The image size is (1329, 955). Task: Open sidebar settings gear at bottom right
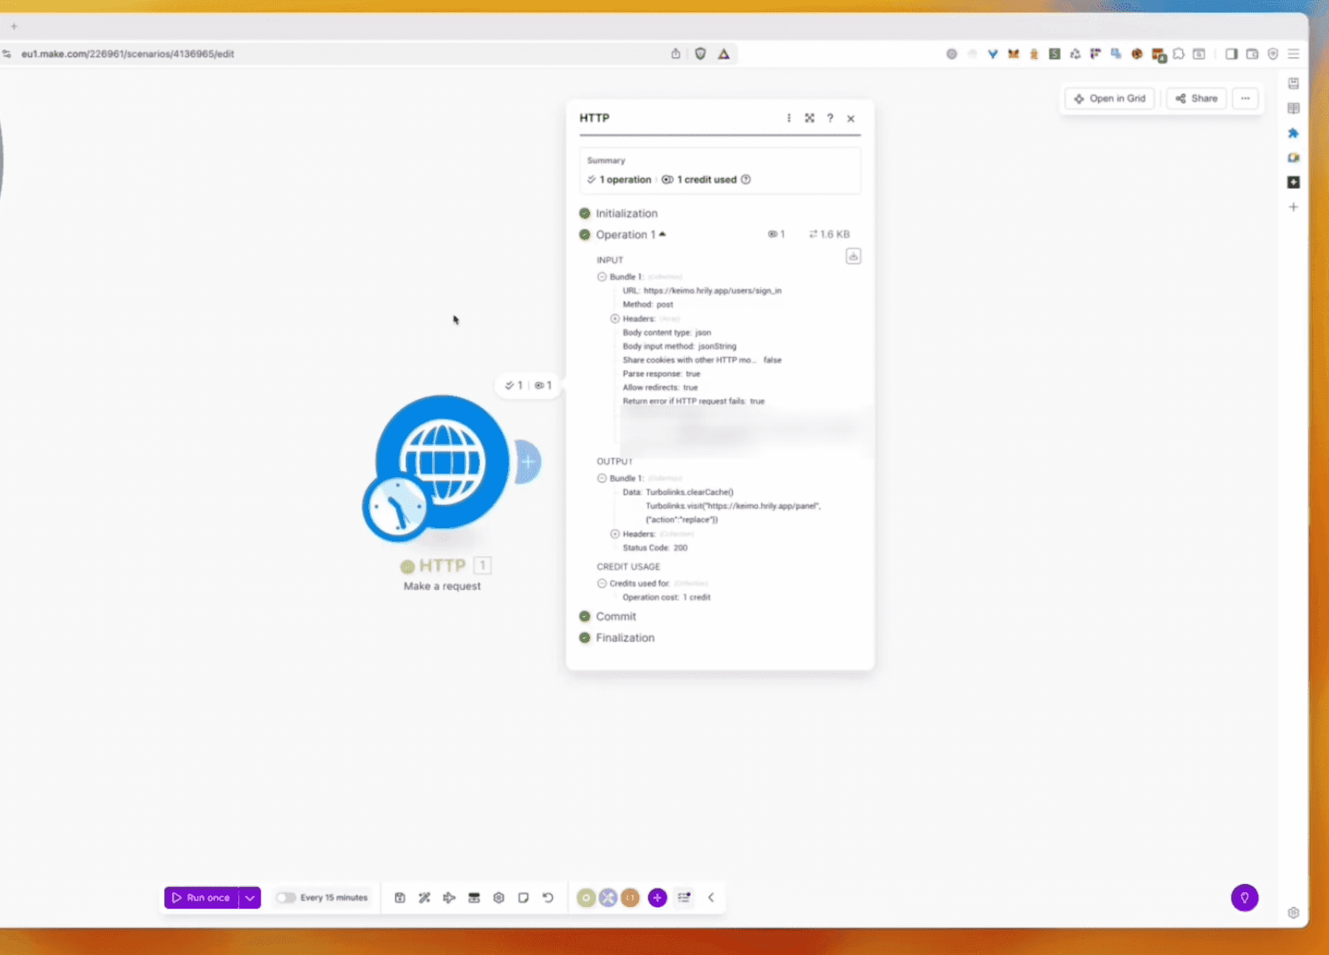(x=1294, y=913)
